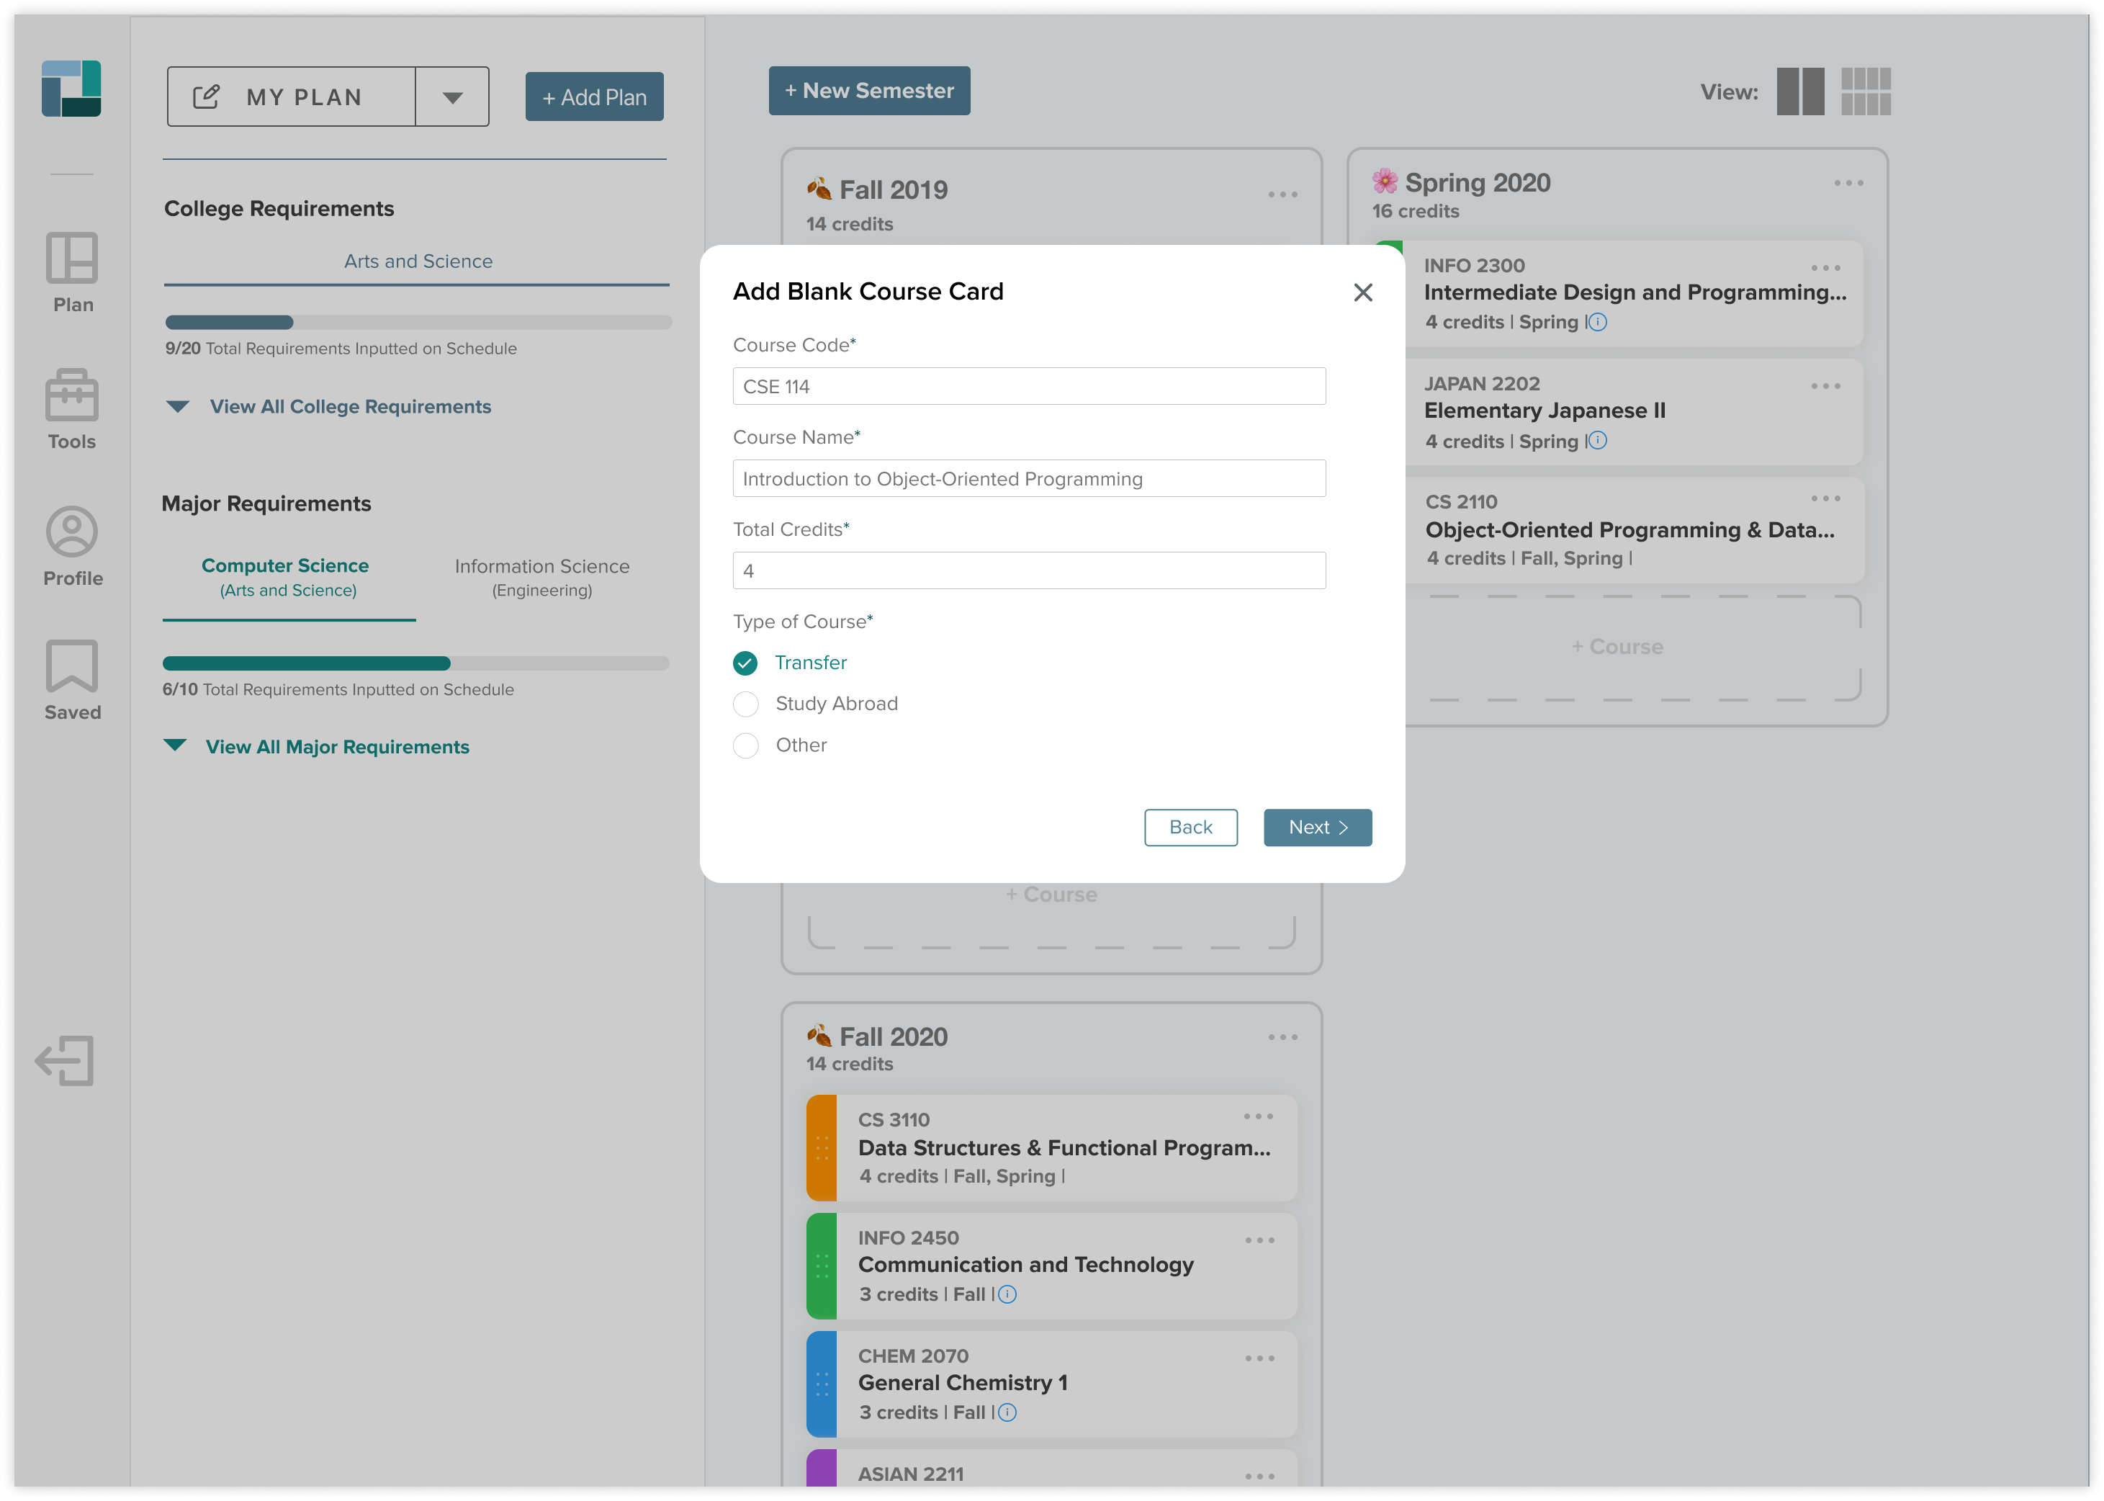Viewport: 2104px width, 1501px height.
Task: Click the Back button
Action: click(x=1190, y=828)
